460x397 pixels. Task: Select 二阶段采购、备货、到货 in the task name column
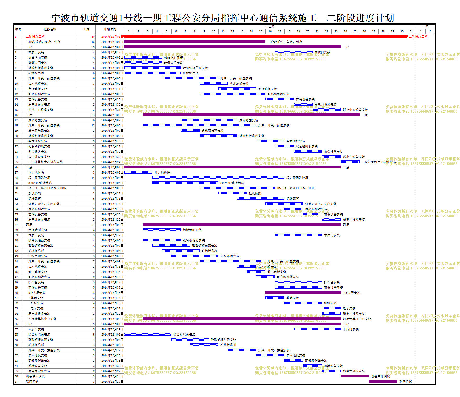[x=43, y=42]
